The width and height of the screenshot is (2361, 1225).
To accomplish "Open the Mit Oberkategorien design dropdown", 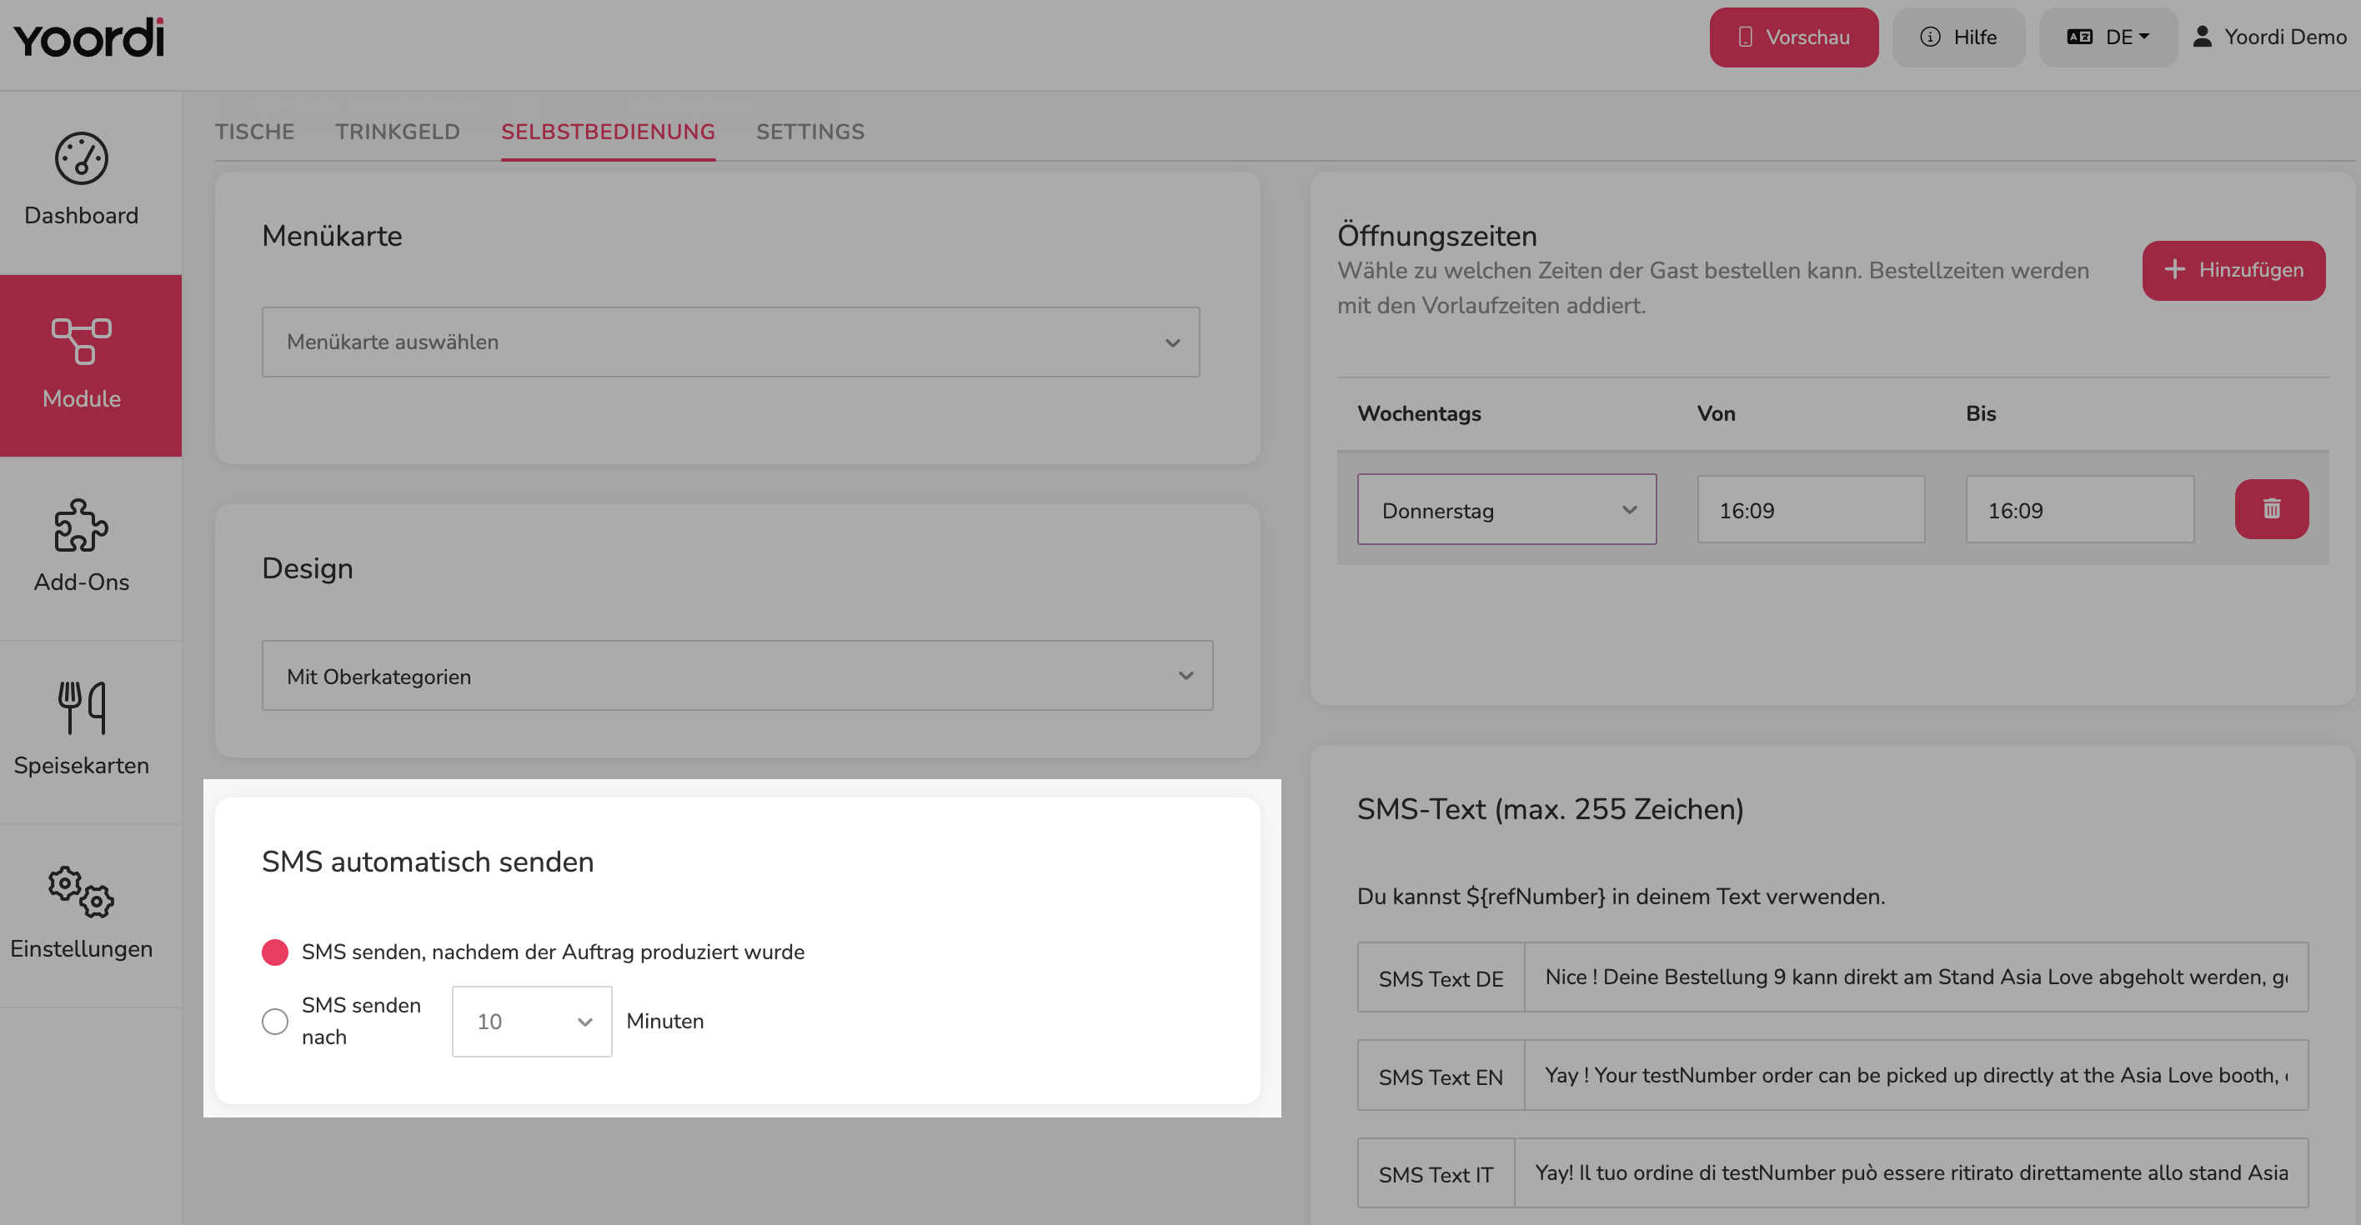I will click(x=737, y=676).
